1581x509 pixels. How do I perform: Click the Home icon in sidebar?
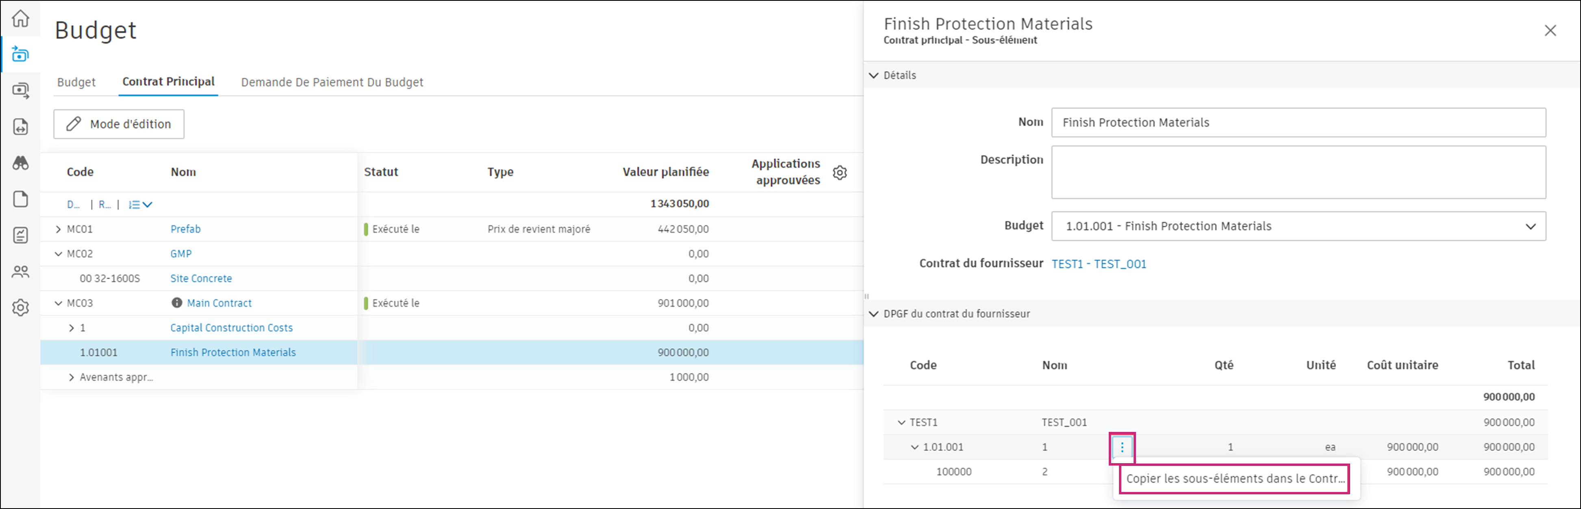pos(20,18)
